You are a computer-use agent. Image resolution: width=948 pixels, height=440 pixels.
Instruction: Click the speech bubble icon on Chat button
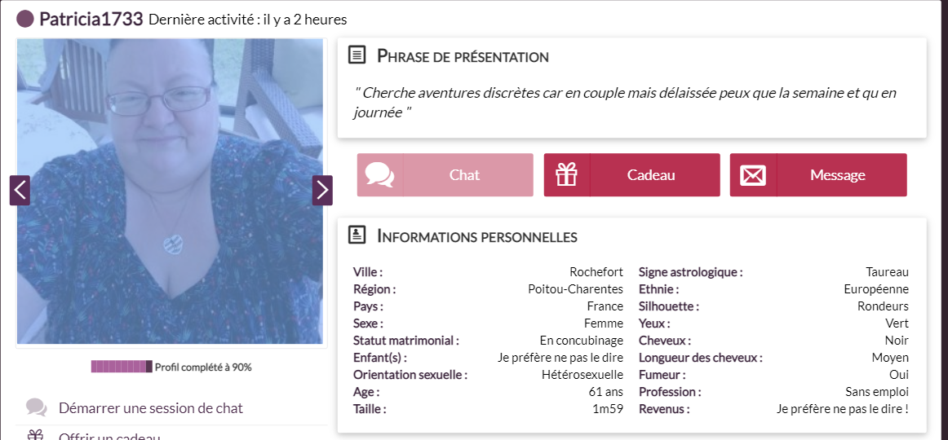[x=379, y=175]
